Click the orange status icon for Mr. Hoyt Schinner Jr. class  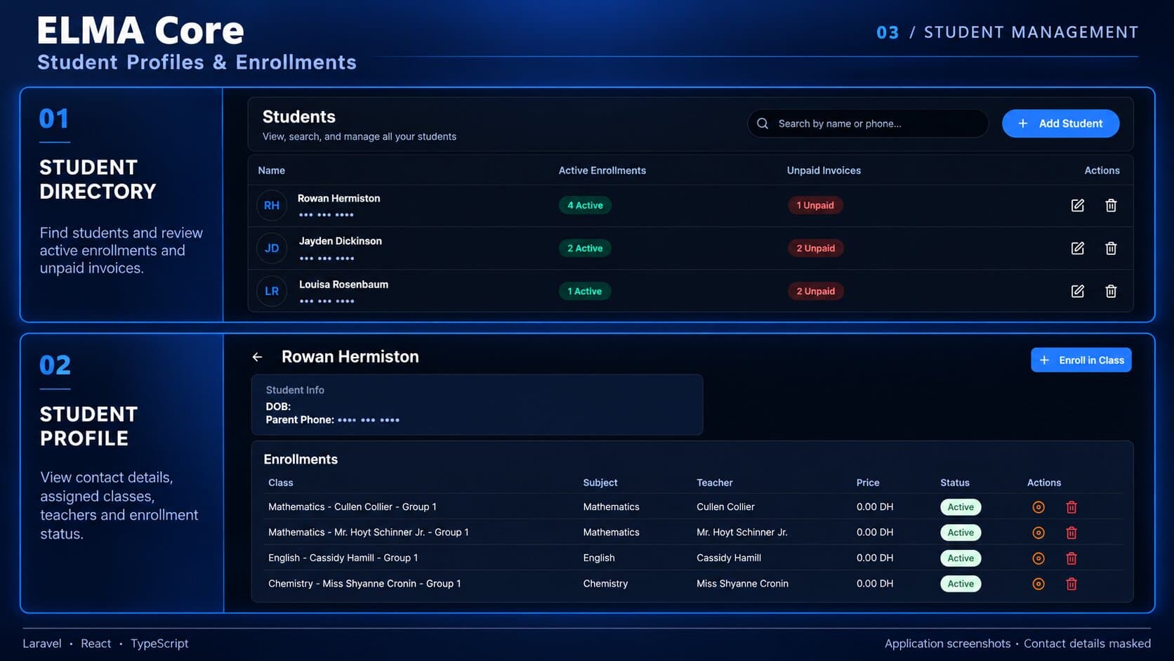pyautogui.click(x=1038, y=532)
